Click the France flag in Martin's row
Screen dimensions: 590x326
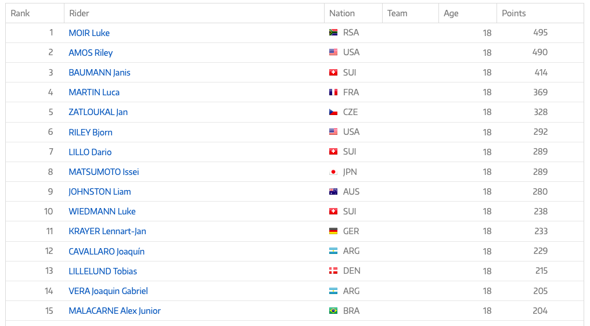point(333,92)
